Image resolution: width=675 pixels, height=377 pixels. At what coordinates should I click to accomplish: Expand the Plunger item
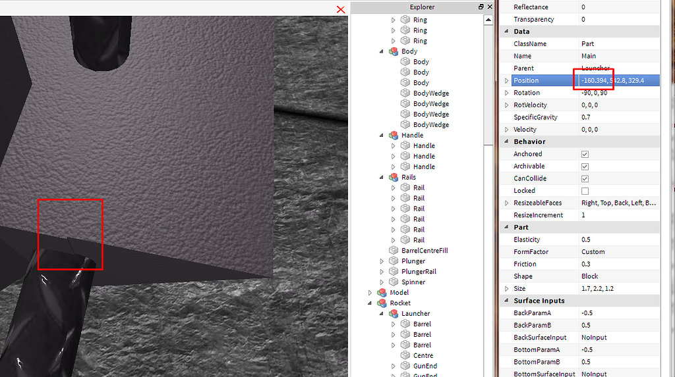(x=382, y=261)
